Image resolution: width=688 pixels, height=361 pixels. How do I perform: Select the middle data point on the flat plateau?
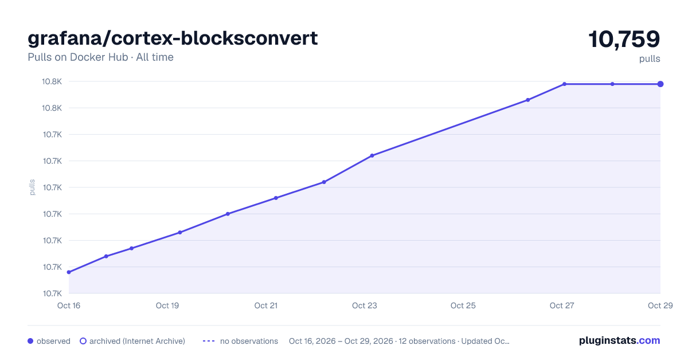(x=612, y=84)
